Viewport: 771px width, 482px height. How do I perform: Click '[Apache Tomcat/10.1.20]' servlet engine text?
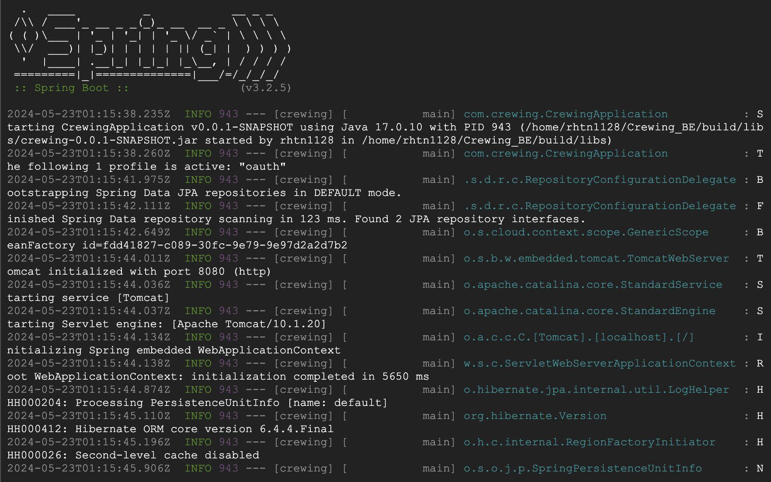point(249,324)
